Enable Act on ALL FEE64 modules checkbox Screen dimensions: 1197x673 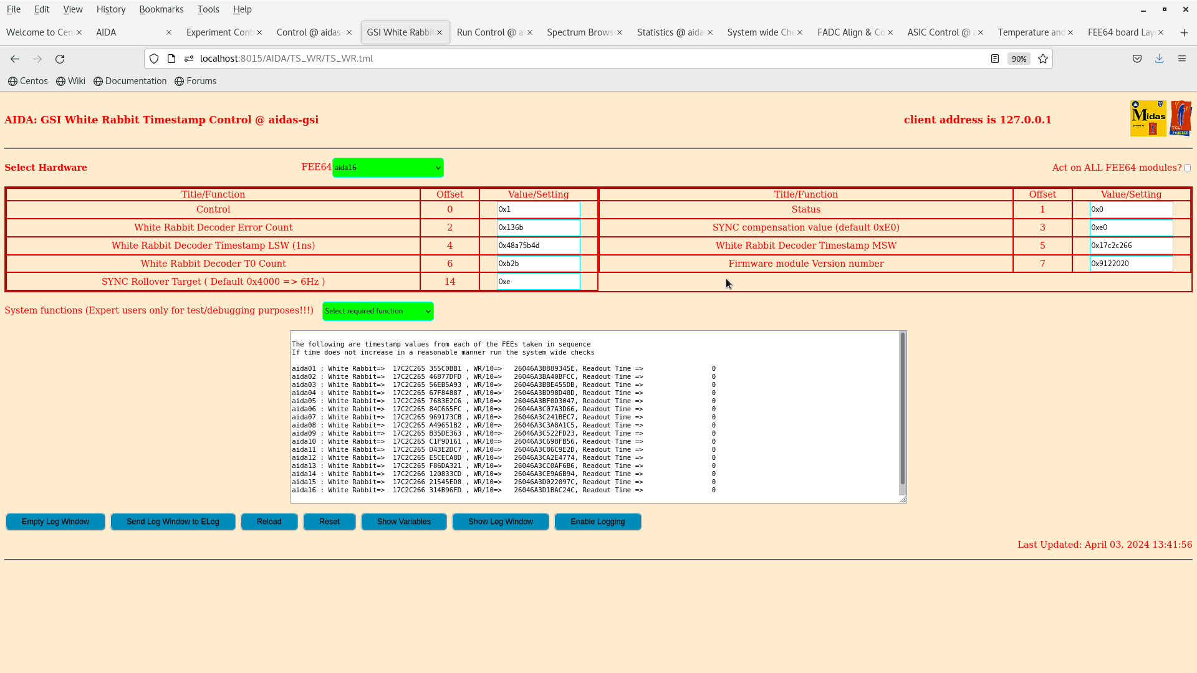(x=1187, y=168)
